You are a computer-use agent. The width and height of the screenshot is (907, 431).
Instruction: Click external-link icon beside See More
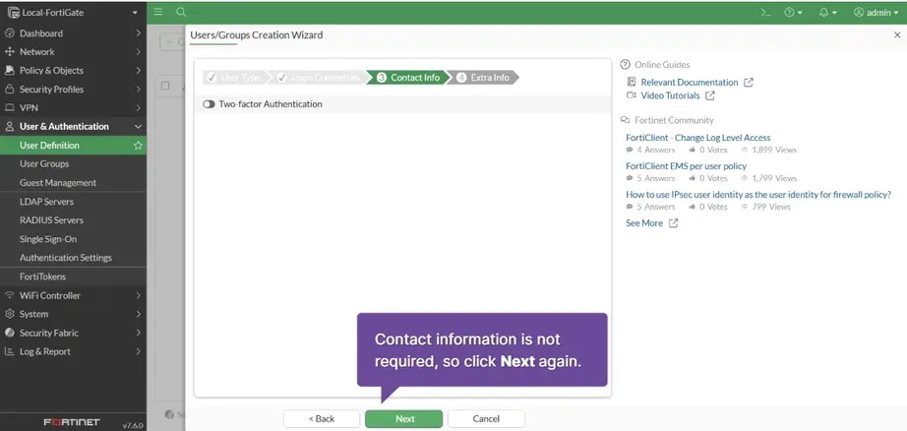pos(673,222)
